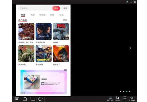Select the 动漫 tab

point(52,15)
